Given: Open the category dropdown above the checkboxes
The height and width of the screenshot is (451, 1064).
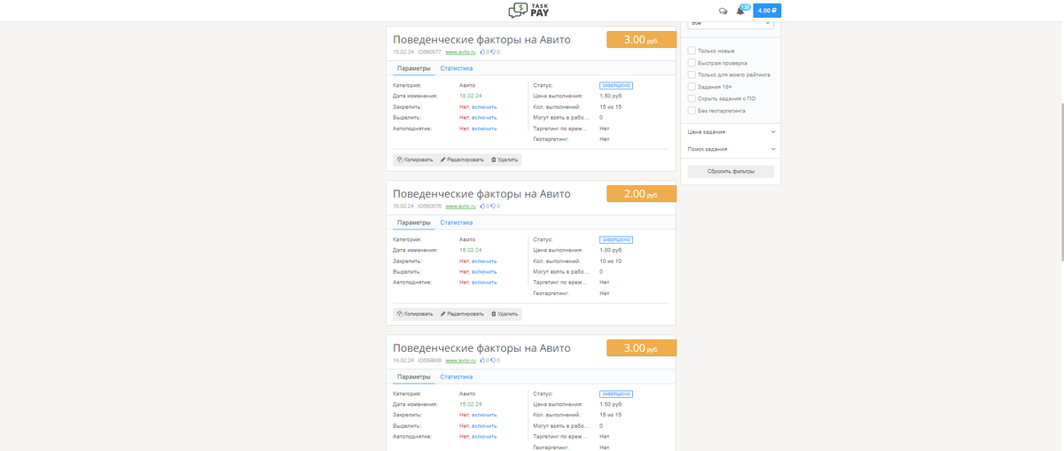Looking at the screenshot, I should (731, 23).
